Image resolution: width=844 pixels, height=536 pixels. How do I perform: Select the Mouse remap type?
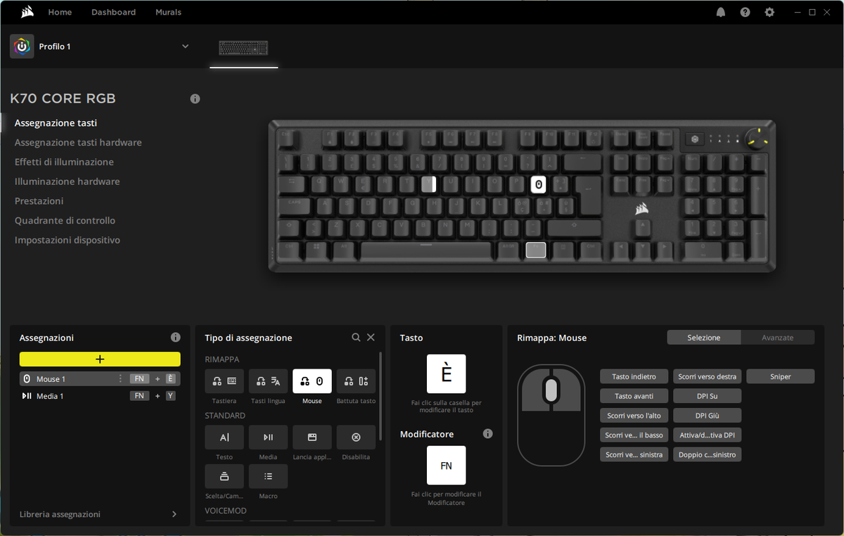pyautogui.click(x=312, y=381)
